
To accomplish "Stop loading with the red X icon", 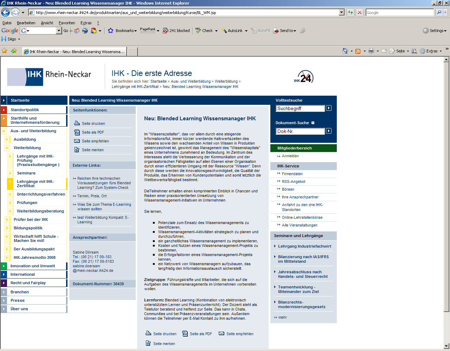I will [359, 12].
